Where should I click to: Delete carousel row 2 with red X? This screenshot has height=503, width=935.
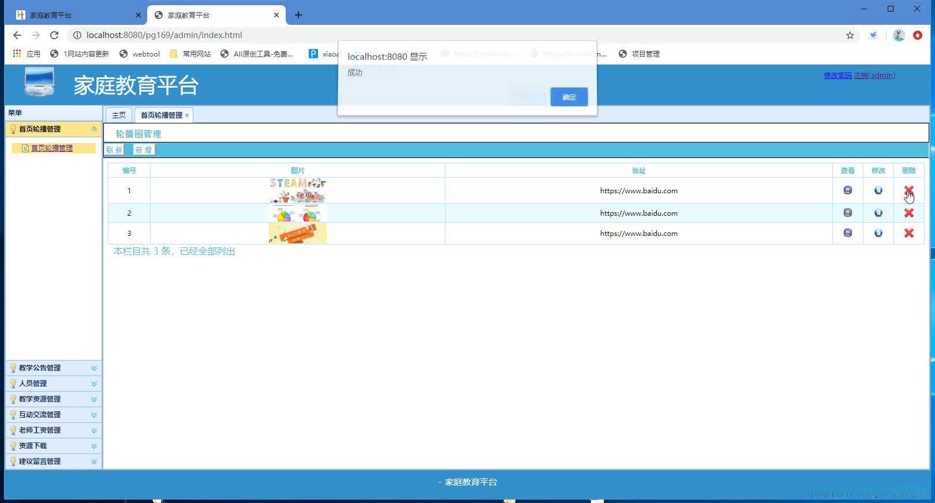908,213
